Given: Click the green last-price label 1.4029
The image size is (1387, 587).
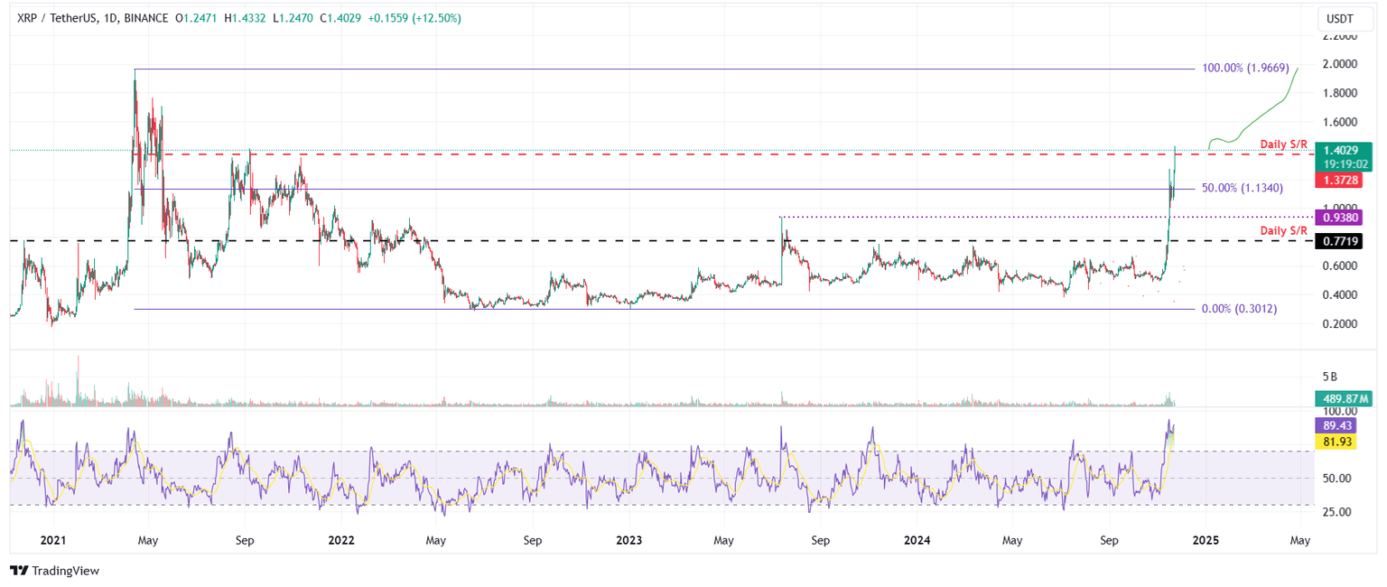Looking at the screenshot, I should click(1341, 150).
